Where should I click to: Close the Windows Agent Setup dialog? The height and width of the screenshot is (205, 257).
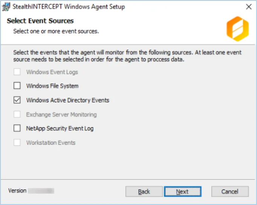point(249,7)
